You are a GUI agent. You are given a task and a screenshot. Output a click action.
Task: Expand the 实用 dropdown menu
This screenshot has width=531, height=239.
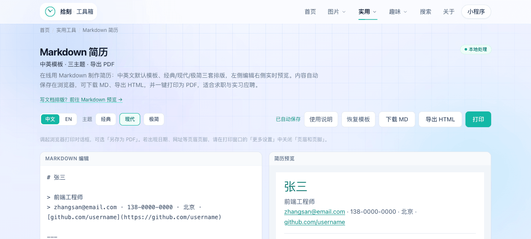pos(368,12)
